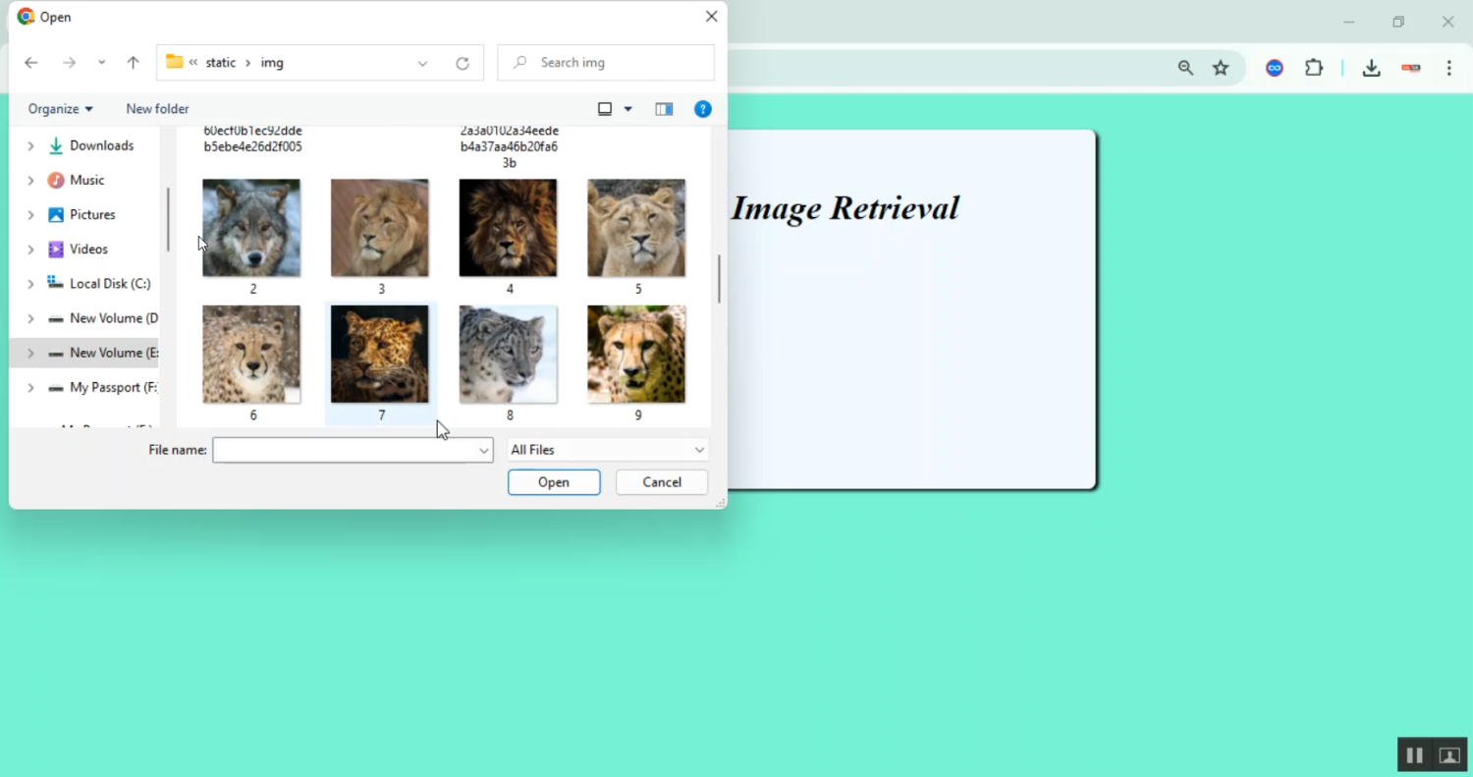Cancel the file dialog
Screen dimensions: 1473x777
tap(661, 482)
